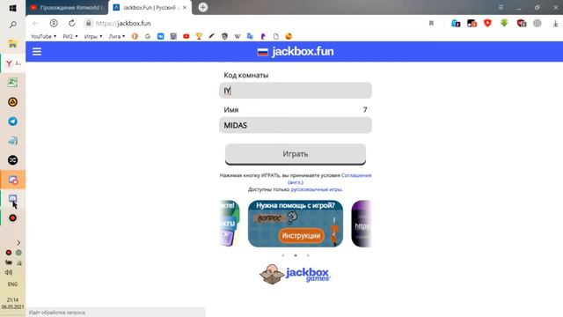The width and height of the screenshot is (563, 317).
Task: Open the orange play-button bookmark icon
Action: (135, 36)
